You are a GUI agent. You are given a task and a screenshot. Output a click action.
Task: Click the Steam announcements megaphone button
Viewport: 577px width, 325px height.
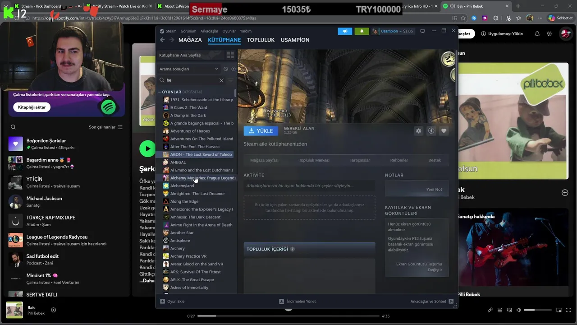point(345,31)
